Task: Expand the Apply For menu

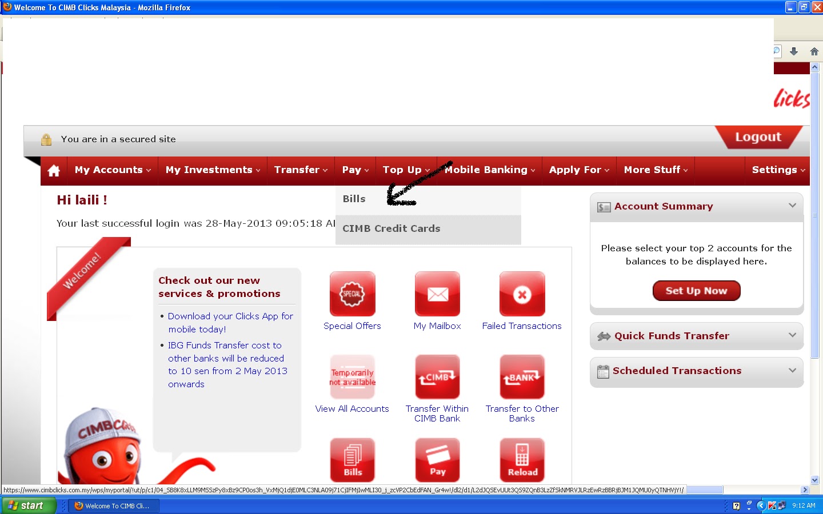Action: click(x=579, y=170)
